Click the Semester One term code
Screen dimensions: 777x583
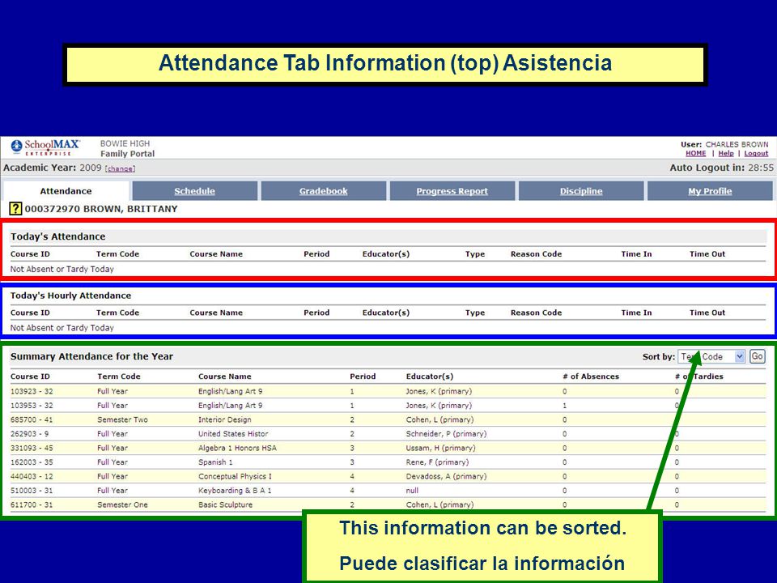point(122,504)
